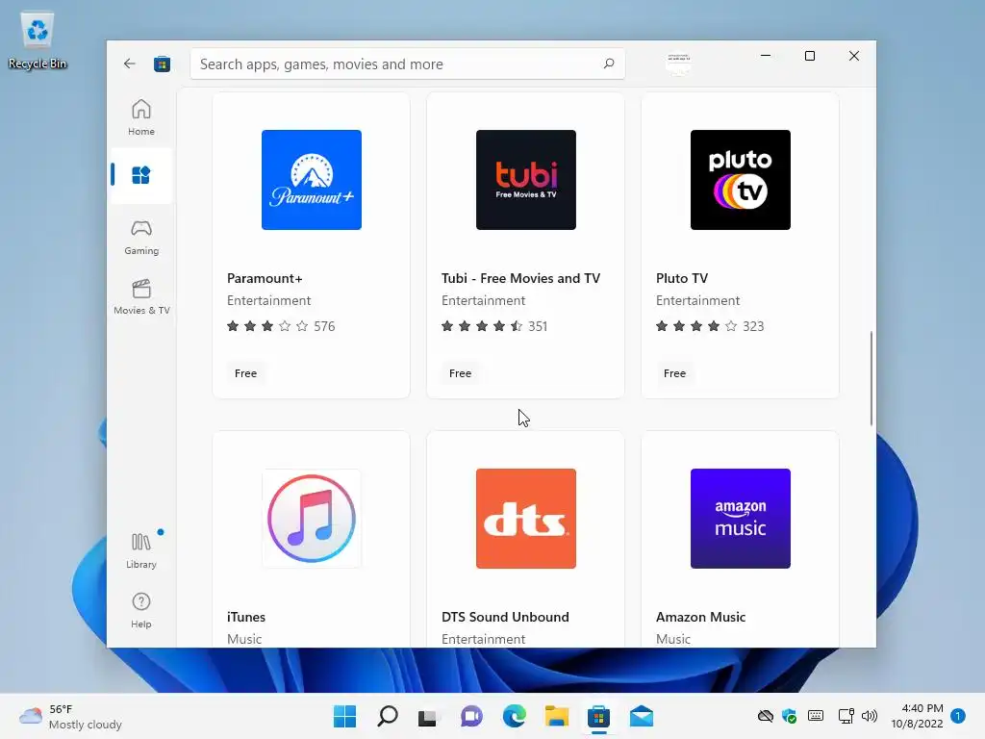Select the Apps section in sidebar
The image size is (985, 739).
(141, 175)
